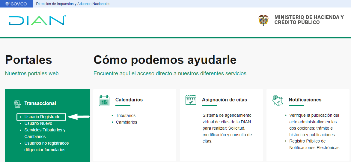351x162 pixels.
Task: Open Usuarios no registrados diligenciar formularios
Action: (46, 146)
